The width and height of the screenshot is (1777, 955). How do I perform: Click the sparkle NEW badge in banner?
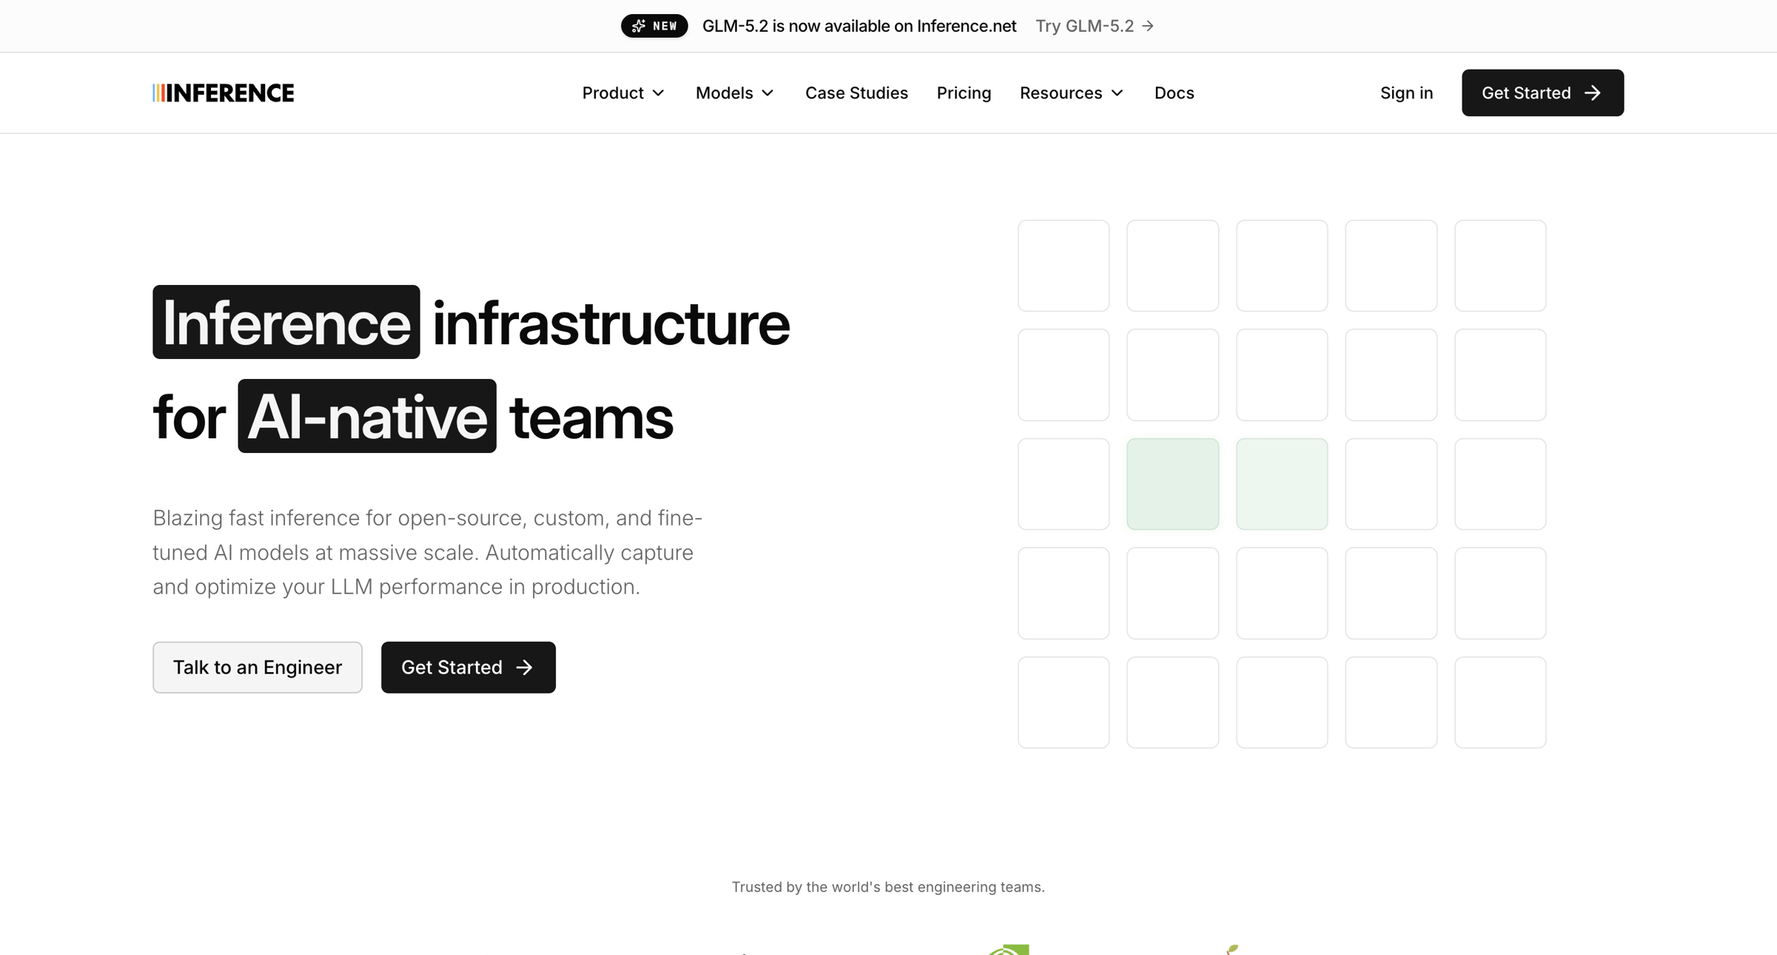pyautogui.click(x=654, y=26)
